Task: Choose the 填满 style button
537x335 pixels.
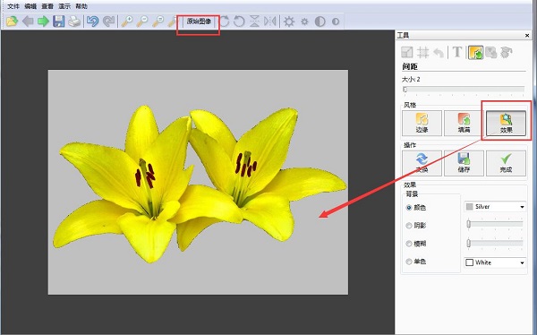Action: [464, 123]
